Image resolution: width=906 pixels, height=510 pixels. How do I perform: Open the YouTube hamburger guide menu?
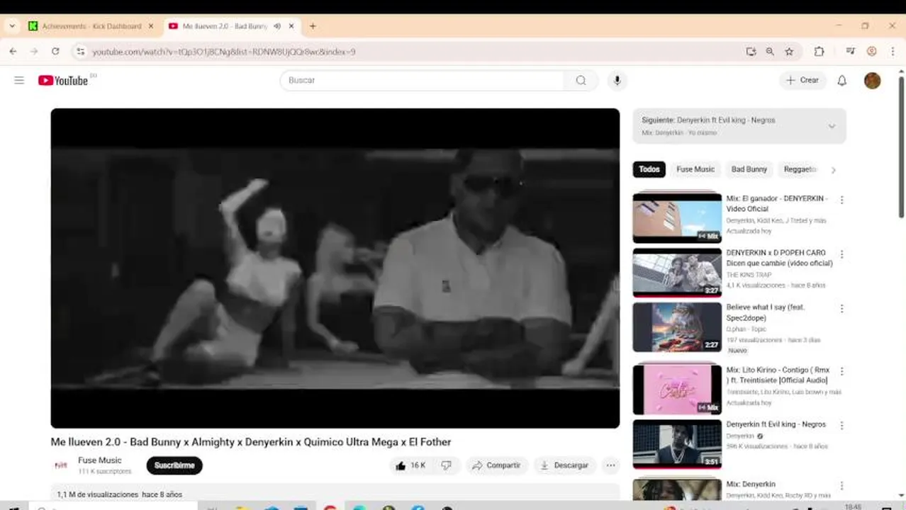pyautogui.click(x=19, y=80)
